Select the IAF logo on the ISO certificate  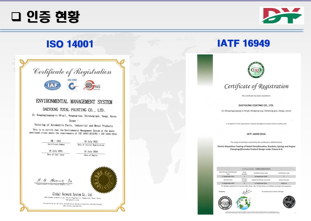point(53,85)
